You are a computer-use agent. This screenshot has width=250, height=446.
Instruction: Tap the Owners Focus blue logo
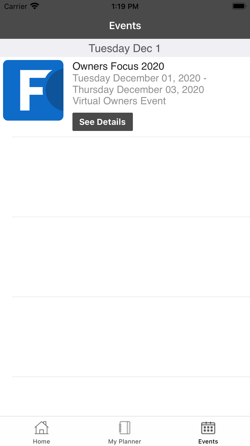(33, 90)
